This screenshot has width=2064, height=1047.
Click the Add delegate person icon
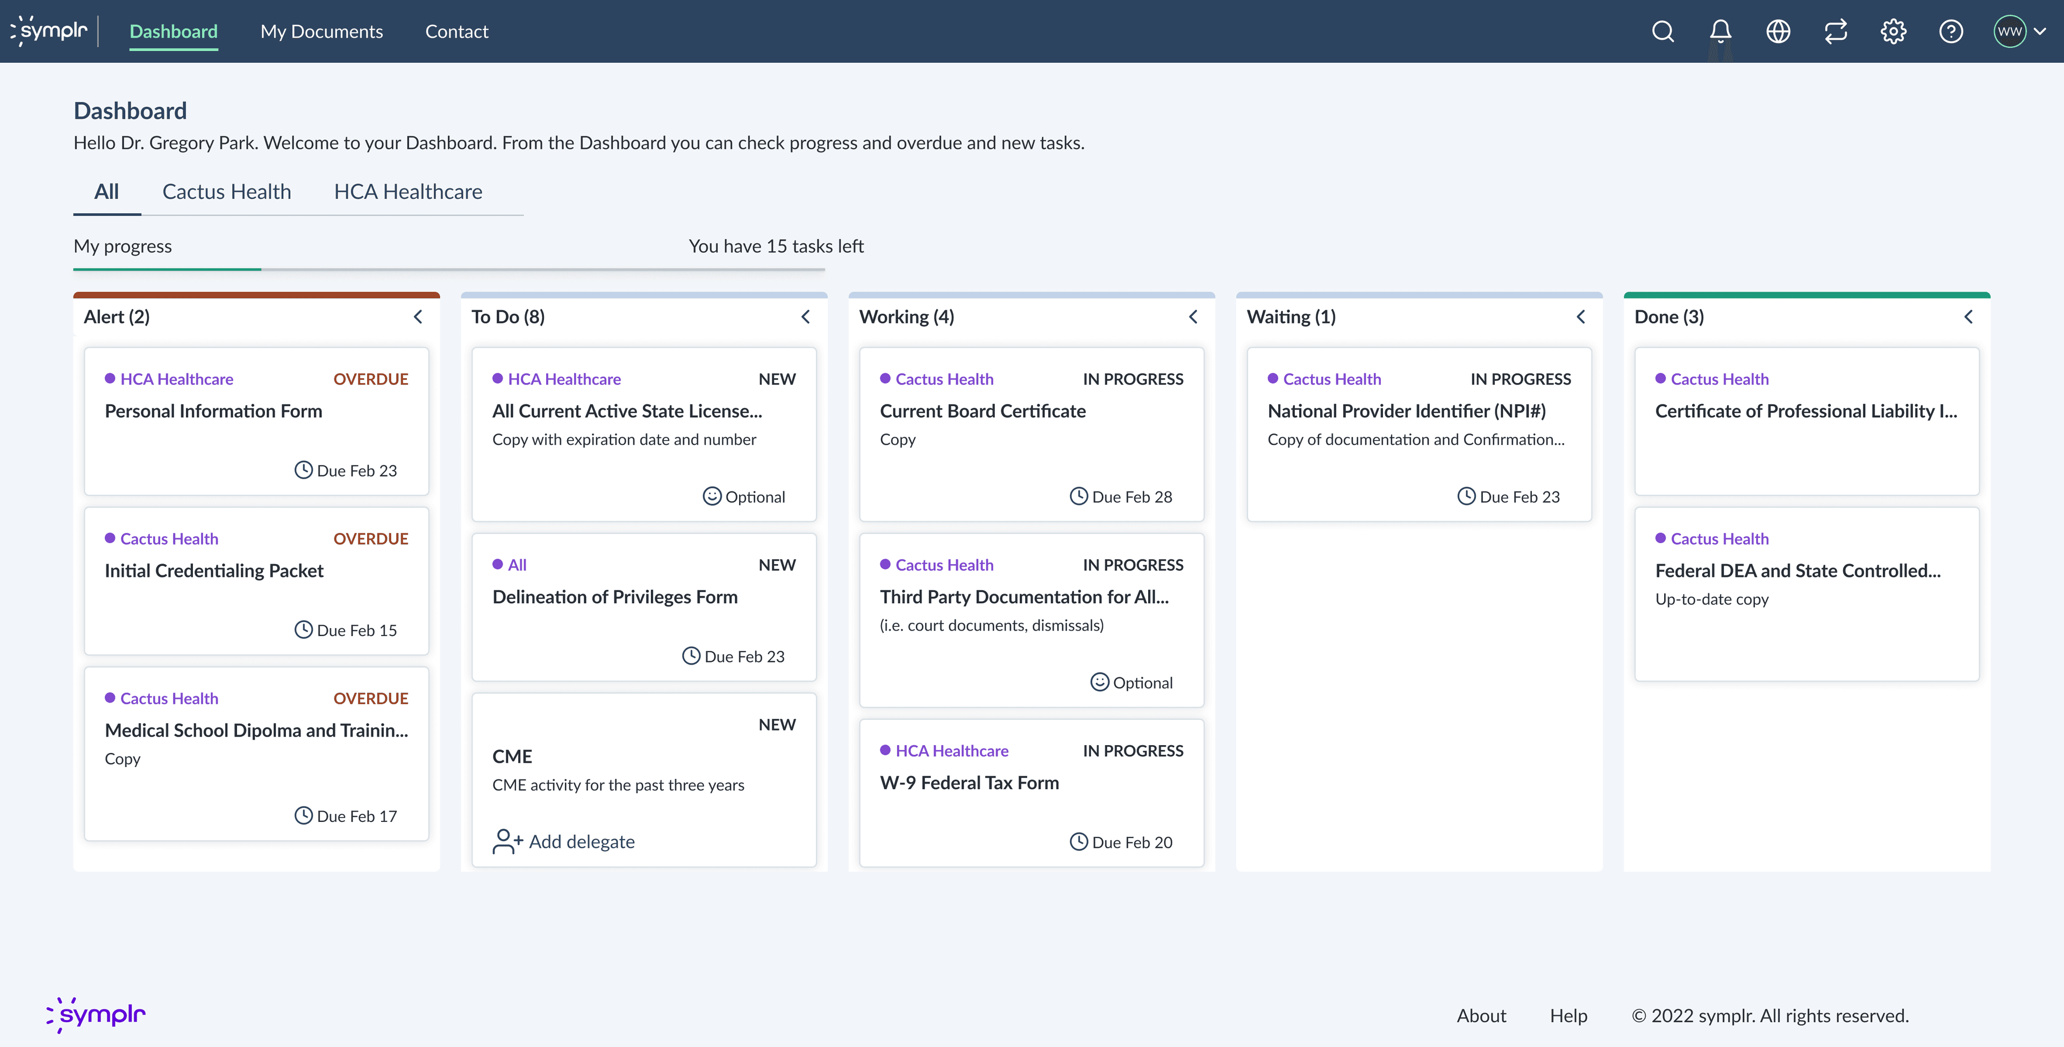506,841
